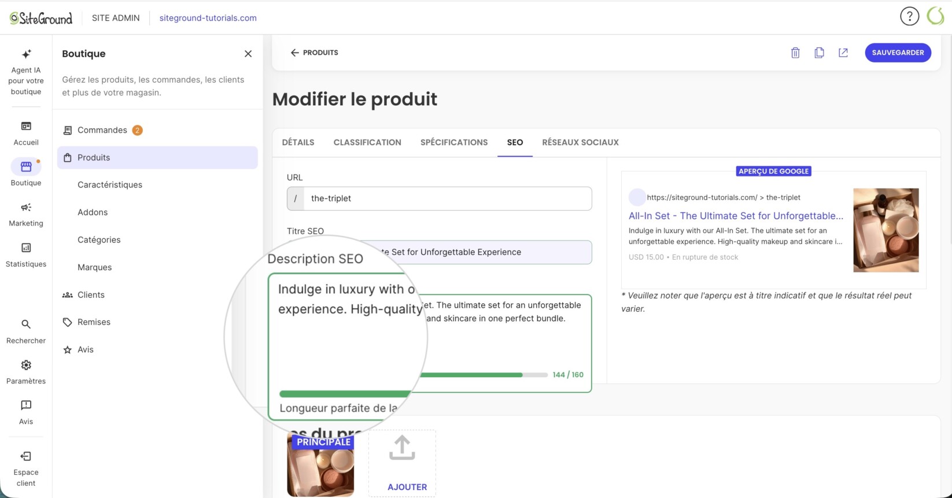
Task: Open Marques submenu item
Action: (x=95, y=267)
